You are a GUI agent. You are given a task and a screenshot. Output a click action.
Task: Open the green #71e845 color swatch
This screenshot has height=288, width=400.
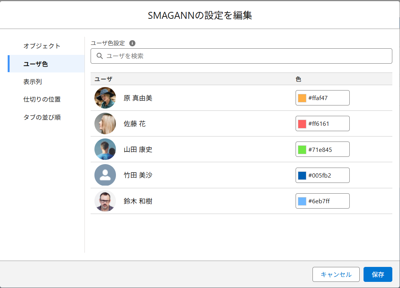(302, 149)
